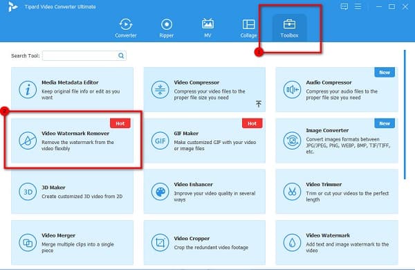The width and height of the screenshot is (415, 270).
Task: Click the Collage layout icon
Action: [x=248, y=24]
